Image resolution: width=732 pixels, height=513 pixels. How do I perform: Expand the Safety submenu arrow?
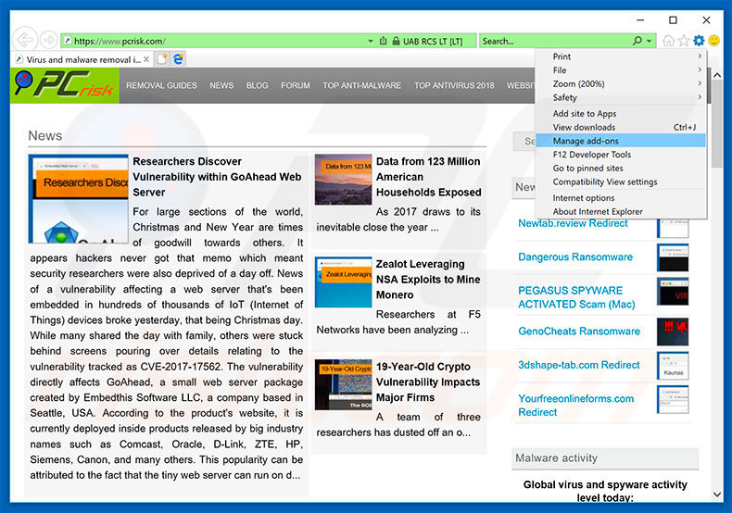coord(700,97)
